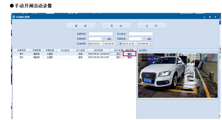Focus the 车主姓名 text field
222x120 pixels.
coord(141,34)
